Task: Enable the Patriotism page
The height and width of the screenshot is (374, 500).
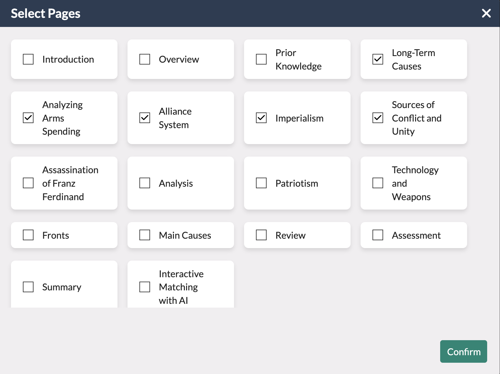Action: (x=261, y=183)
